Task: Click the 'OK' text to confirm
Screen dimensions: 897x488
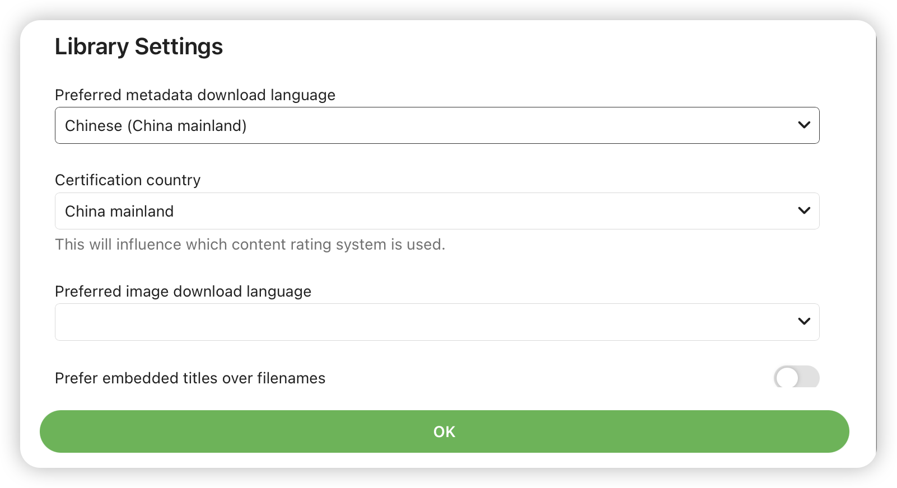Action: [x=444, y=432]
